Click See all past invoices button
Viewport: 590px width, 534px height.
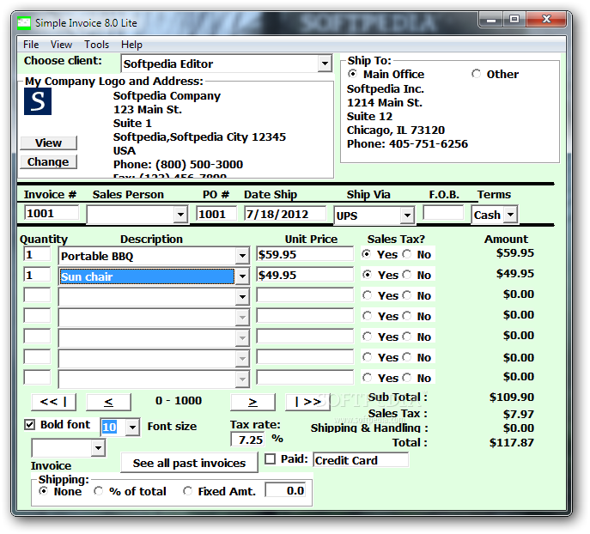pos(189,463)
